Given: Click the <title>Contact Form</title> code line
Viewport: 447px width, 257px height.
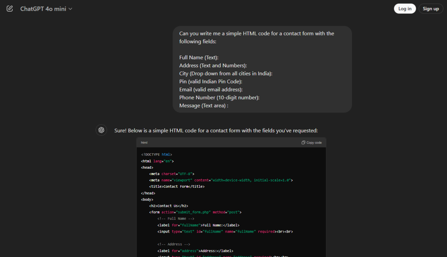Looking at the screenshot, I should tap(177, 187).
